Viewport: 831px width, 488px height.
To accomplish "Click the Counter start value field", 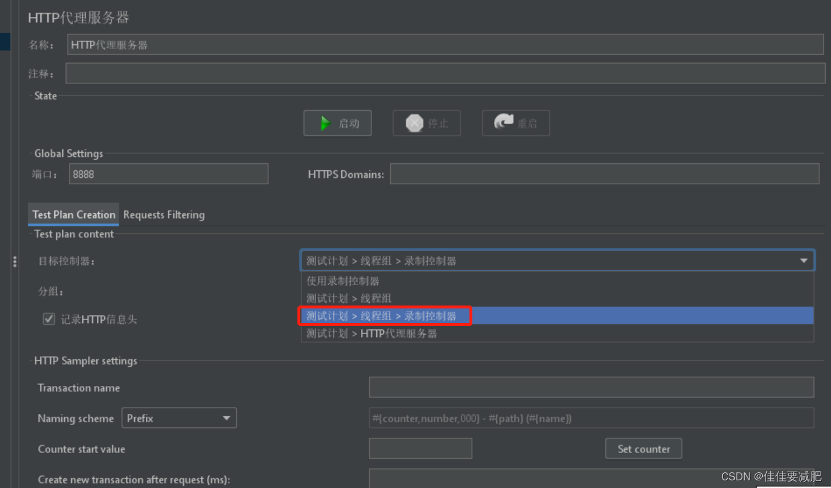I will pos(420,448).
